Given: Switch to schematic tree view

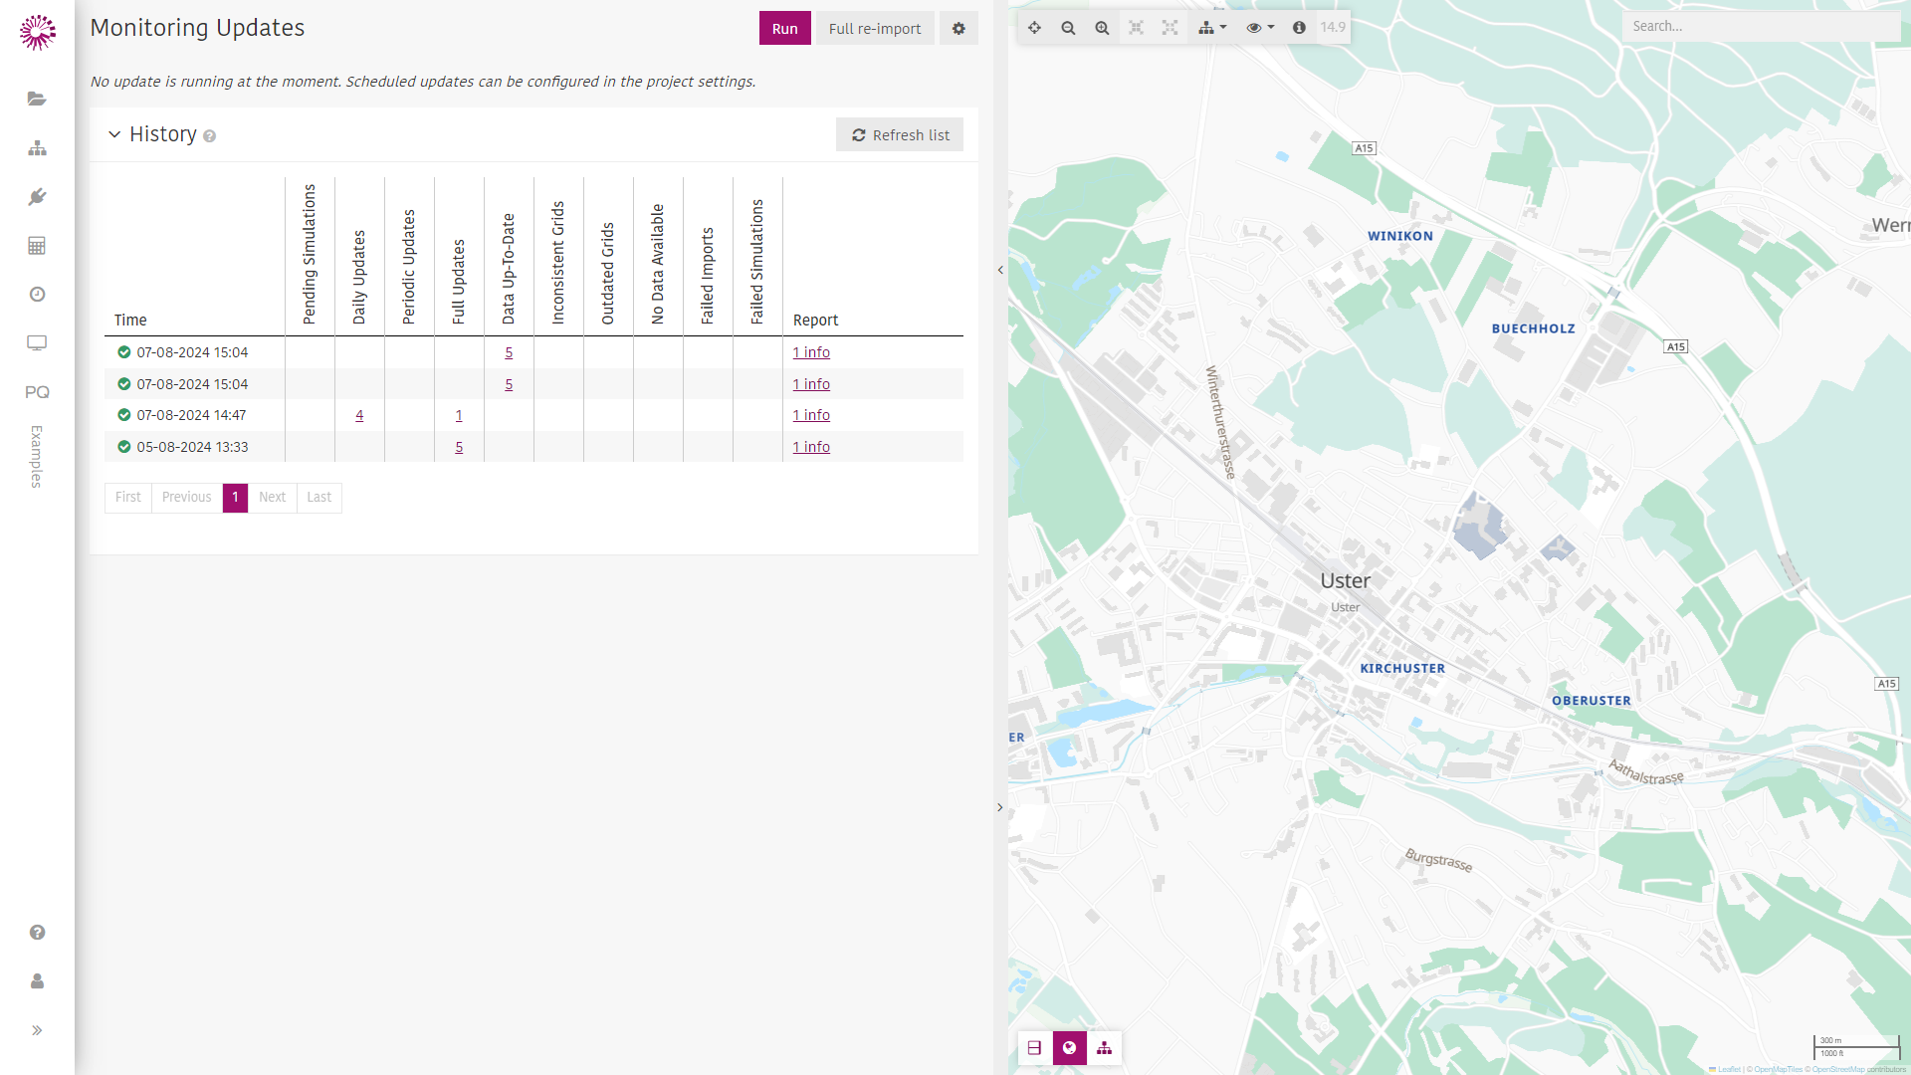Looking at the screenshot, I should pyautogui.click(x=1105, y=1048).
